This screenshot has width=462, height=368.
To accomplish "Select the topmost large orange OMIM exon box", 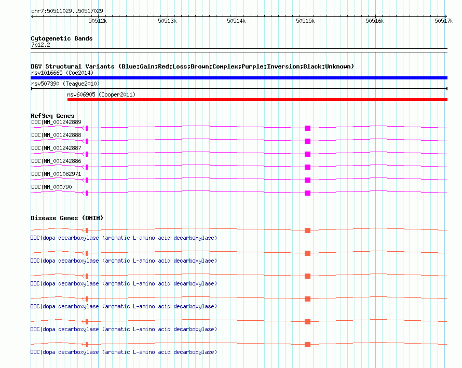I will click(x=308, y=230).
